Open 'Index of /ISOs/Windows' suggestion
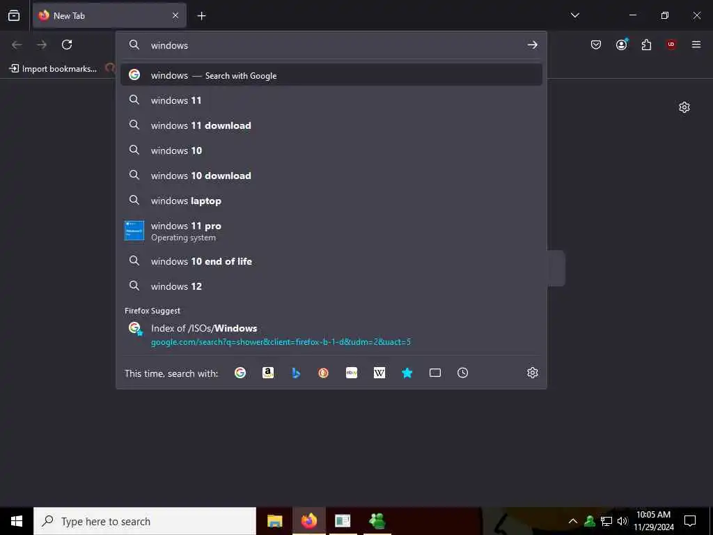 (x=331, y=334)
